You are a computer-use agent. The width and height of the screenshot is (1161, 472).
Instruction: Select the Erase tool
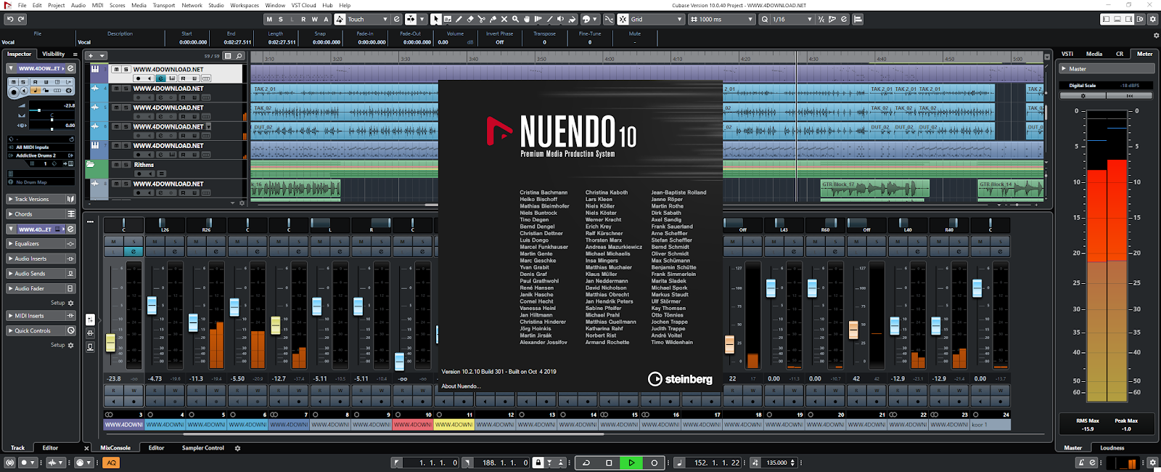pyautogui.click(x=470, y=19)
